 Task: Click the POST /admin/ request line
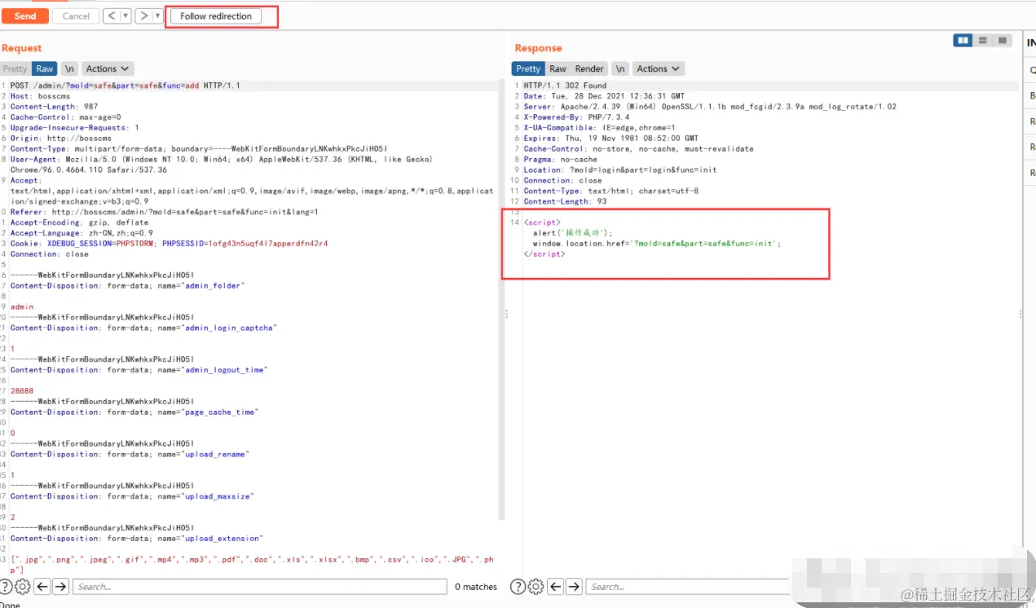pyautogui.click(x=126, y=86)
